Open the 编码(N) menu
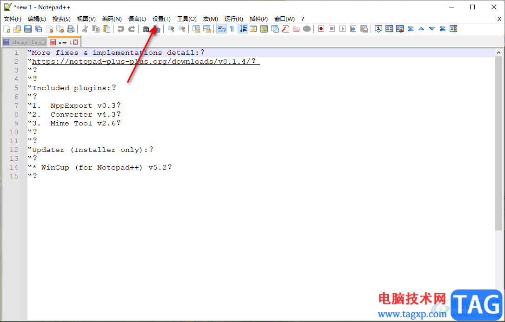505x322 pixels. (x=112, y=19)
